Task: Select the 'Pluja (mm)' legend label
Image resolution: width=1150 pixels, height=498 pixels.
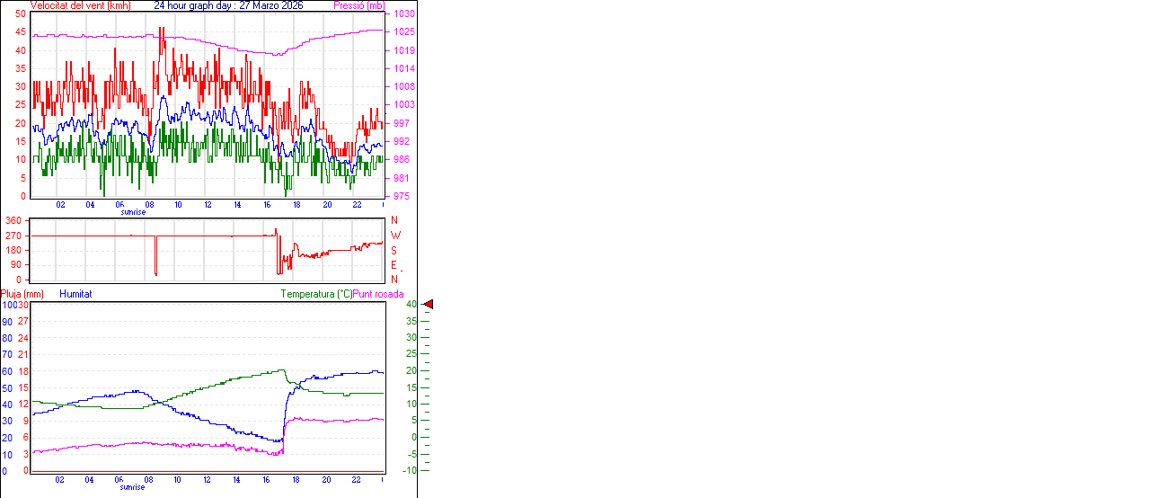Action: point(22,294)
